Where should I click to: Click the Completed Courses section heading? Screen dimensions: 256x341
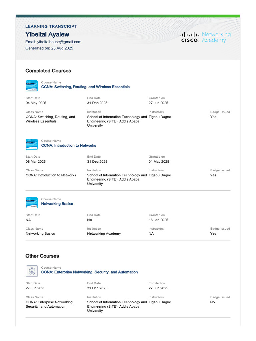(x=48, y=71)
